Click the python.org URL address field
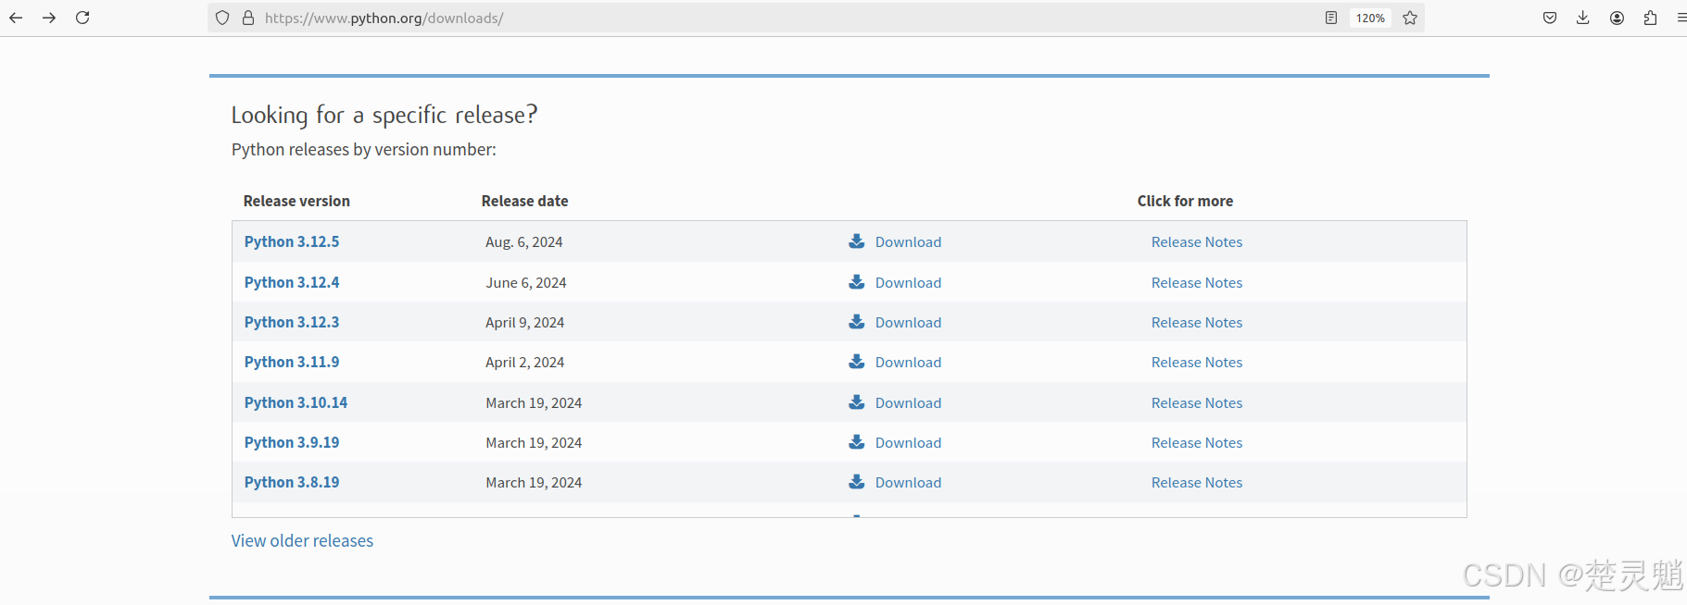The image size is (1687, 605). click(x=741, y=18)
